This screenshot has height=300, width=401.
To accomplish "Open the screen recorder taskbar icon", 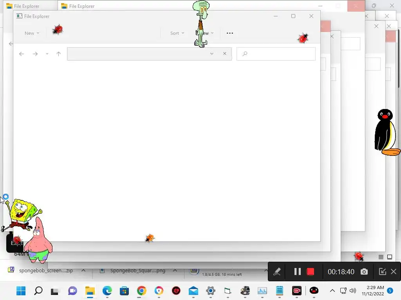I will click(x=297, y=291).
